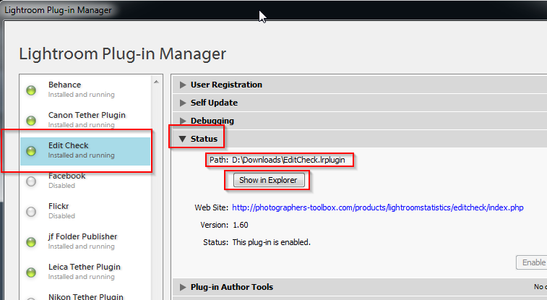This screenshot has width=547, height=300.
Task: Click the Enable button in Status panel
Action: tap(531, 262)
